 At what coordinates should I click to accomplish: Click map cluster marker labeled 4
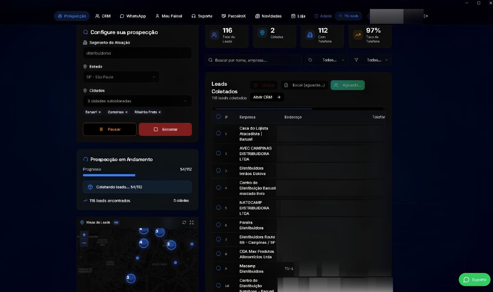pyautogui.click(x=143, y=243)
